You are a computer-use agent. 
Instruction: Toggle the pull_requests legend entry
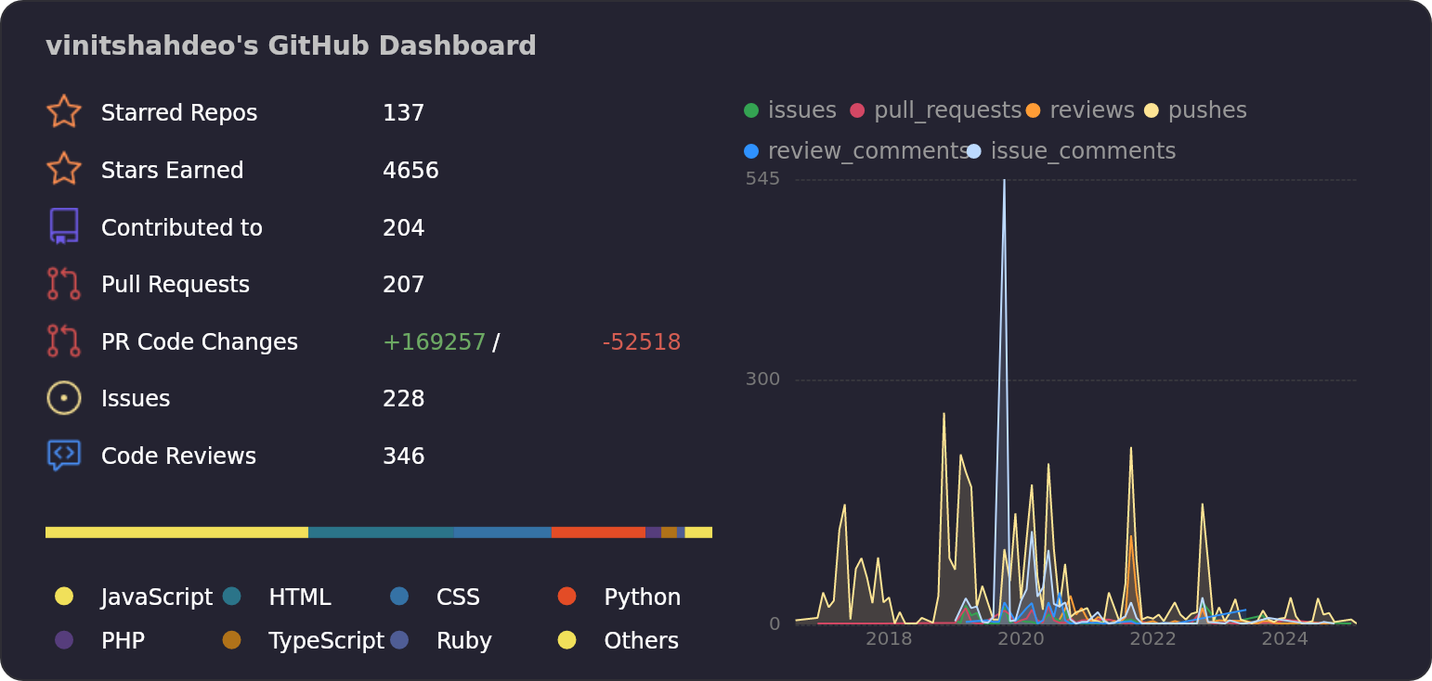[935, 110]
